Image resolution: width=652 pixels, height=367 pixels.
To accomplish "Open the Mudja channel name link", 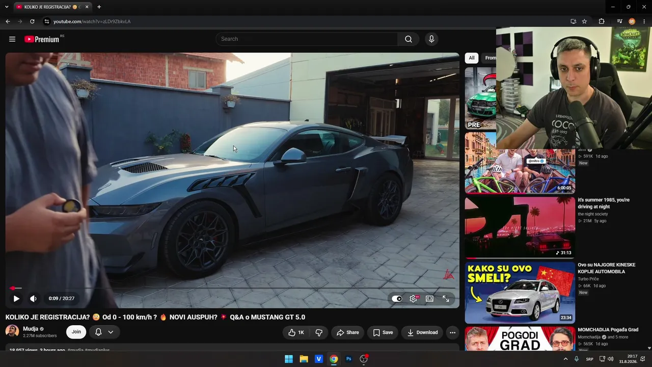I will [x=31, y=329].
